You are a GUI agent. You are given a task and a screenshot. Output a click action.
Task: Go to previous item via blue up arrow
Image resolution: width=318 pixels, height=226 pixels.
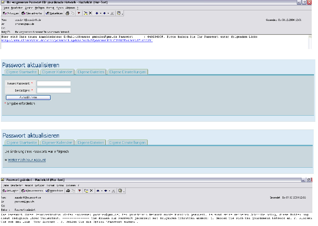[x=97, y=13]
